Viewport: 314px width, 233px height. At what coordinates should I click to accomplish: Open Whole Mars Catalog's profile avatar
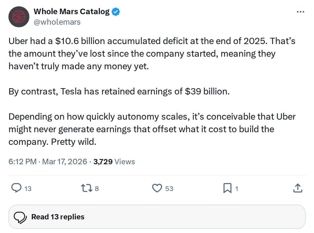tap(19, 17)
